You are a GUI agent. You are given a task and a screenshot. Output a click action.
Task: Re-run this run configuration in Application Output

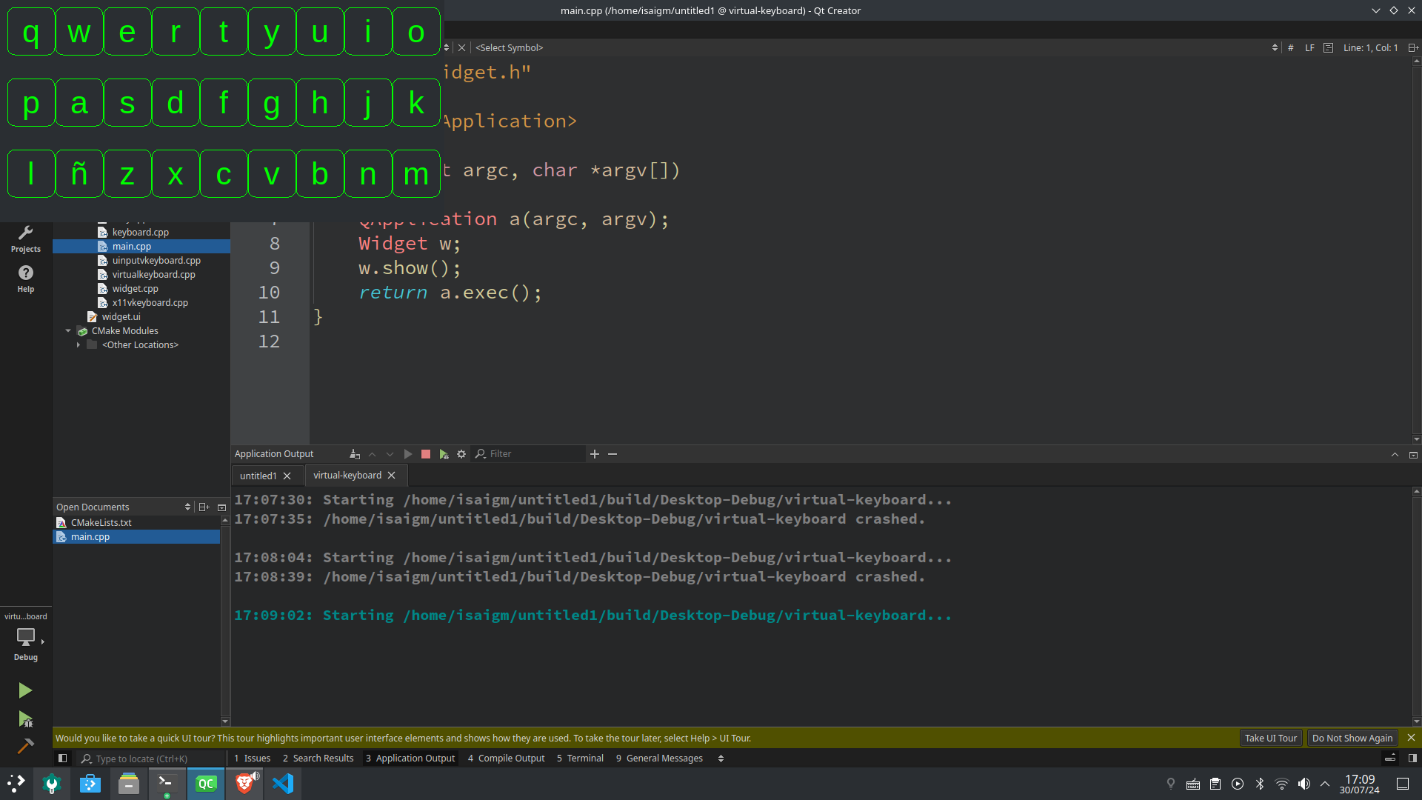pos(408,454)
